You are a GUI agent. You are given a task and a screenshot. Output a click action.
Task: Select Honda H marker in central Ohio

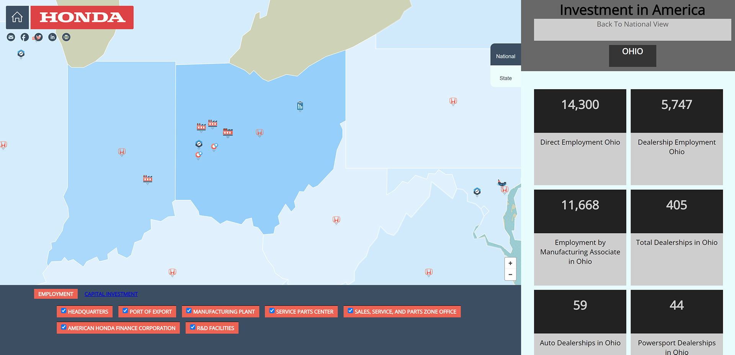pyautogui.click(x=260, y=133)
